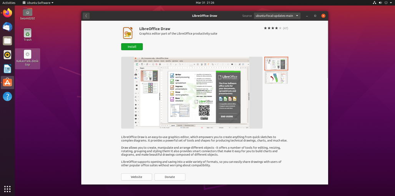Install LibreOffice Draw
The height and width of the screenshot is (196, 395).
(132, 47)
